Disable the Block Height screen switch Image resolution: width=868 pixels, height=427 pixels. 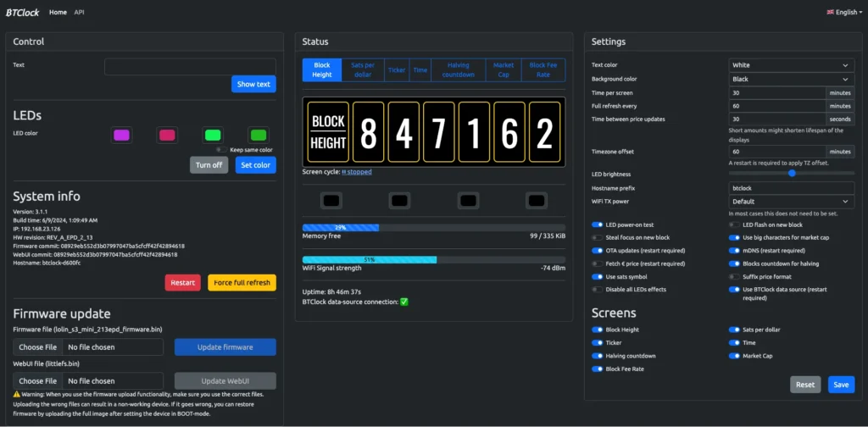[598, 330]
